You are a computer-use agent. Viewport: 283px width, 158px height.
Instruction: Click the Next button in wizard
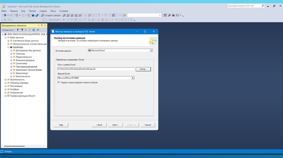pyautogui.click(x=115, y=125)
